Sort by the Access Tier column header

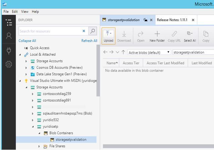(131, 63)
